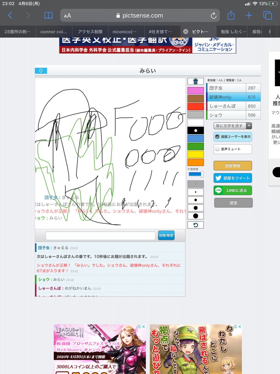
Task: Undo the last stroke
Action: (x=195, y=225)
